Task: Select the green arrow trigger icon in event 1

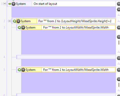Action: click(10, 4)
